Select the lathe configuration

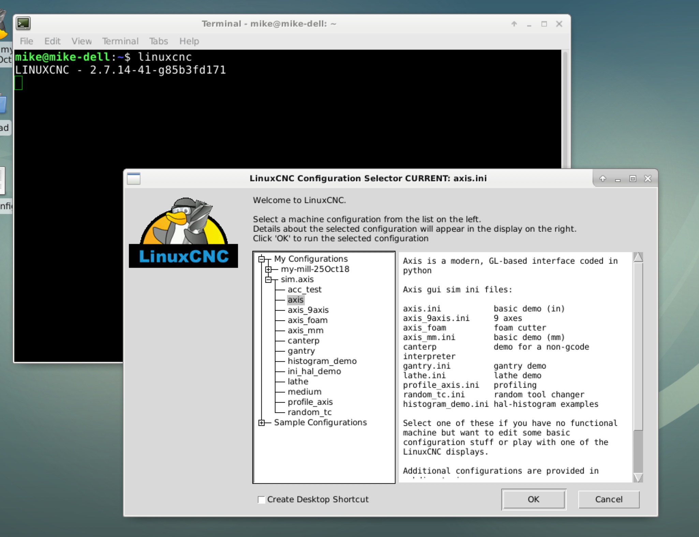click(x=298, y=382)
